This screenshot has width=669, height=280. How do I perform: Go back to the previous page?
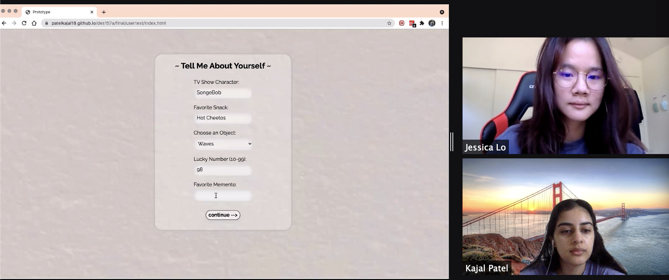click(x=4, y=23)
